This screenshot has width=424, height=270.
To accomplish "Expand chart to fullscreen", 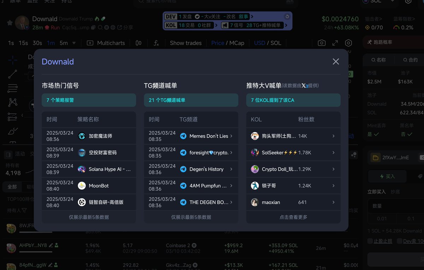I will coord(335,43).
